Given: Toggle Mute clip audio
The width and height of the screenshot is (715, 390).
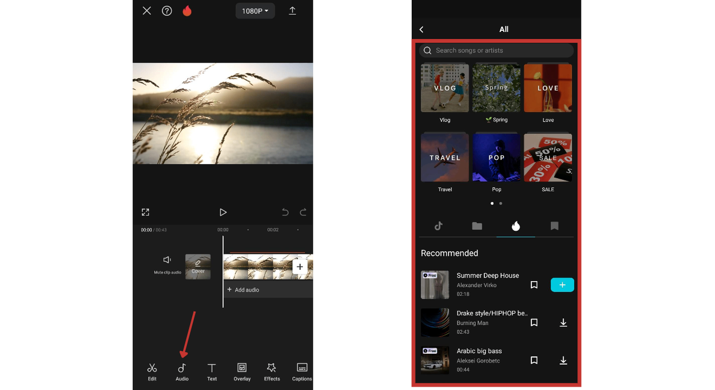Looking at the screenshot, I should click(x=167, y=264).
